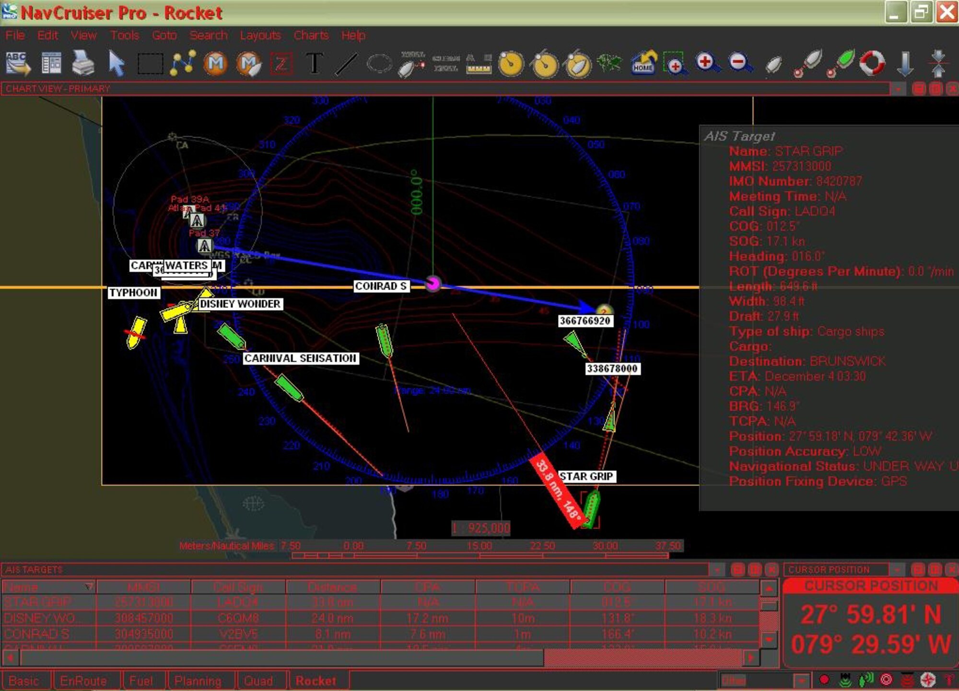Open the Goto menu
Screen dimensions: 959x691
pos(164,35)
